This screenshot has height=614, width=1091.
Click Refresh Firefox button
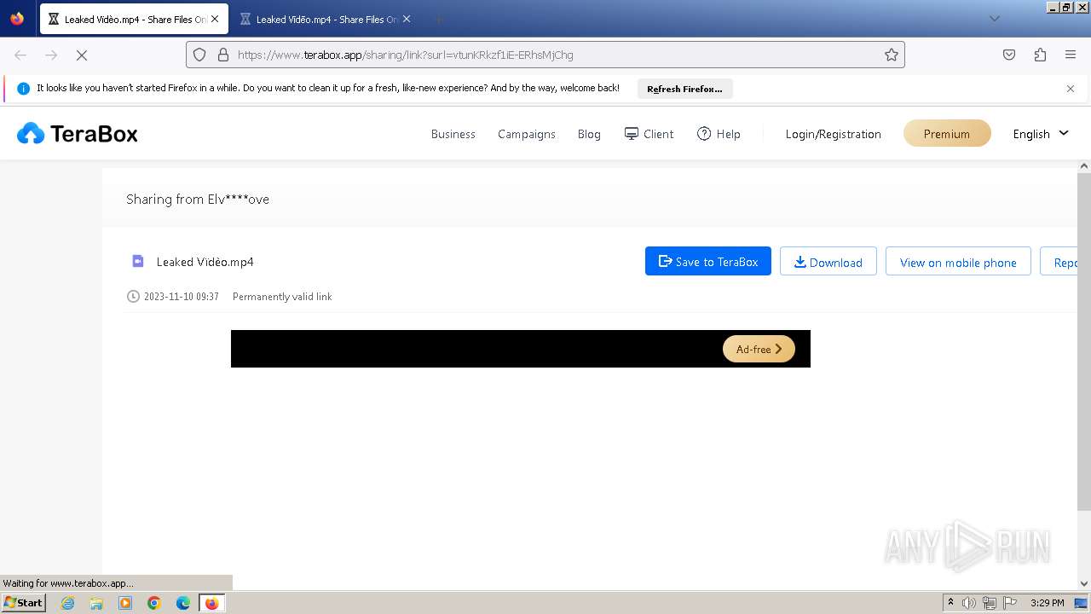684,89
